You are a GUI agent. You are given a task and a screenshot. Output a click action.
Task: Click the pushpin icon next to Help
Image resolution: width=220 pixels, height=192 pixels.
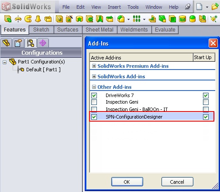tap(188, 7)
